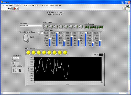Click the VI icon pane top right
This screenshot has width=131, height=95.
pos(128,7)
